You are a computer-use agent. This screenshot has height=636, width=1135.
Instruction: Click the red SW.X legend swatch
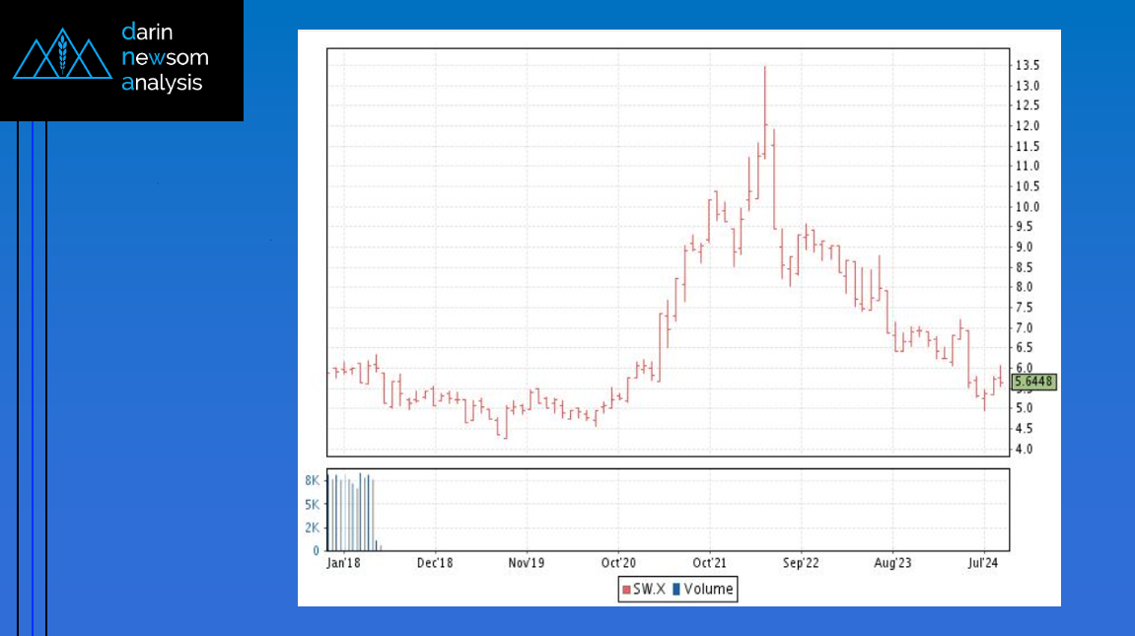pos(626,590)
